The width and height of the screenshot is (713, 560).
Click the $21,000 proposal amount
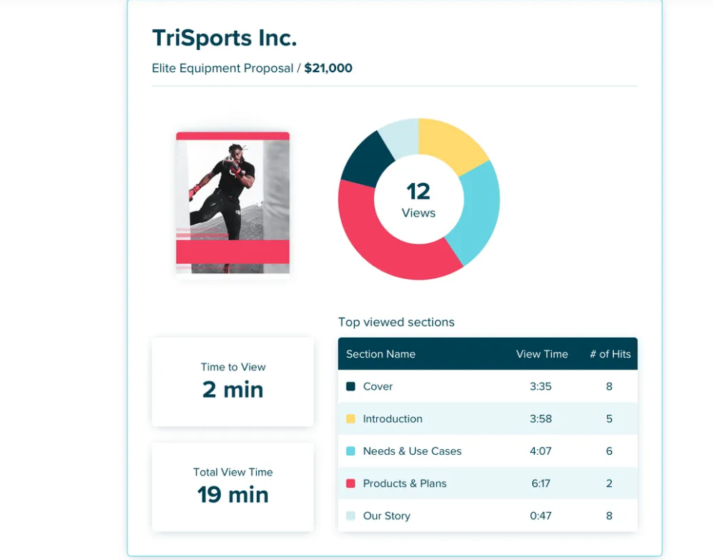(x=328, y=68)
